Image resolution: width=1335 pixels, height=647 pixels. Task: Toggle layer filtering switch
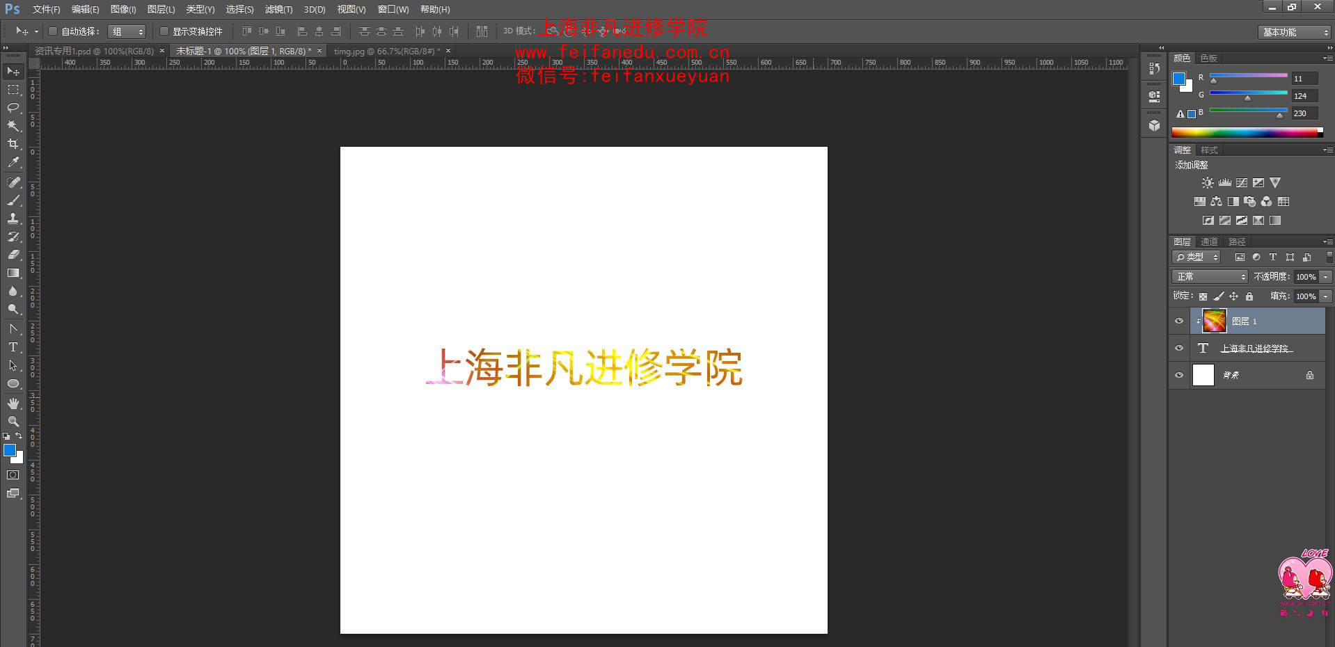tap(1329, 257)
